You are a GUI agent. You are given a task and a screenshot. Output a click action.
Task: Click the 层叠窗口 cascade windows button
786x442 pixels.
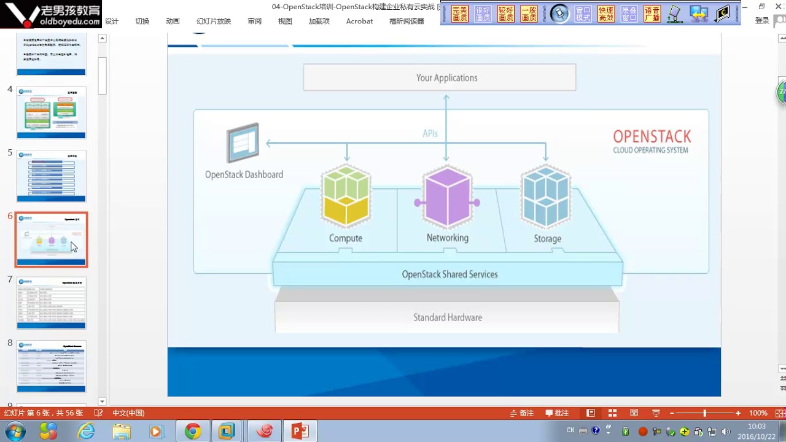[x=629, y=14]
